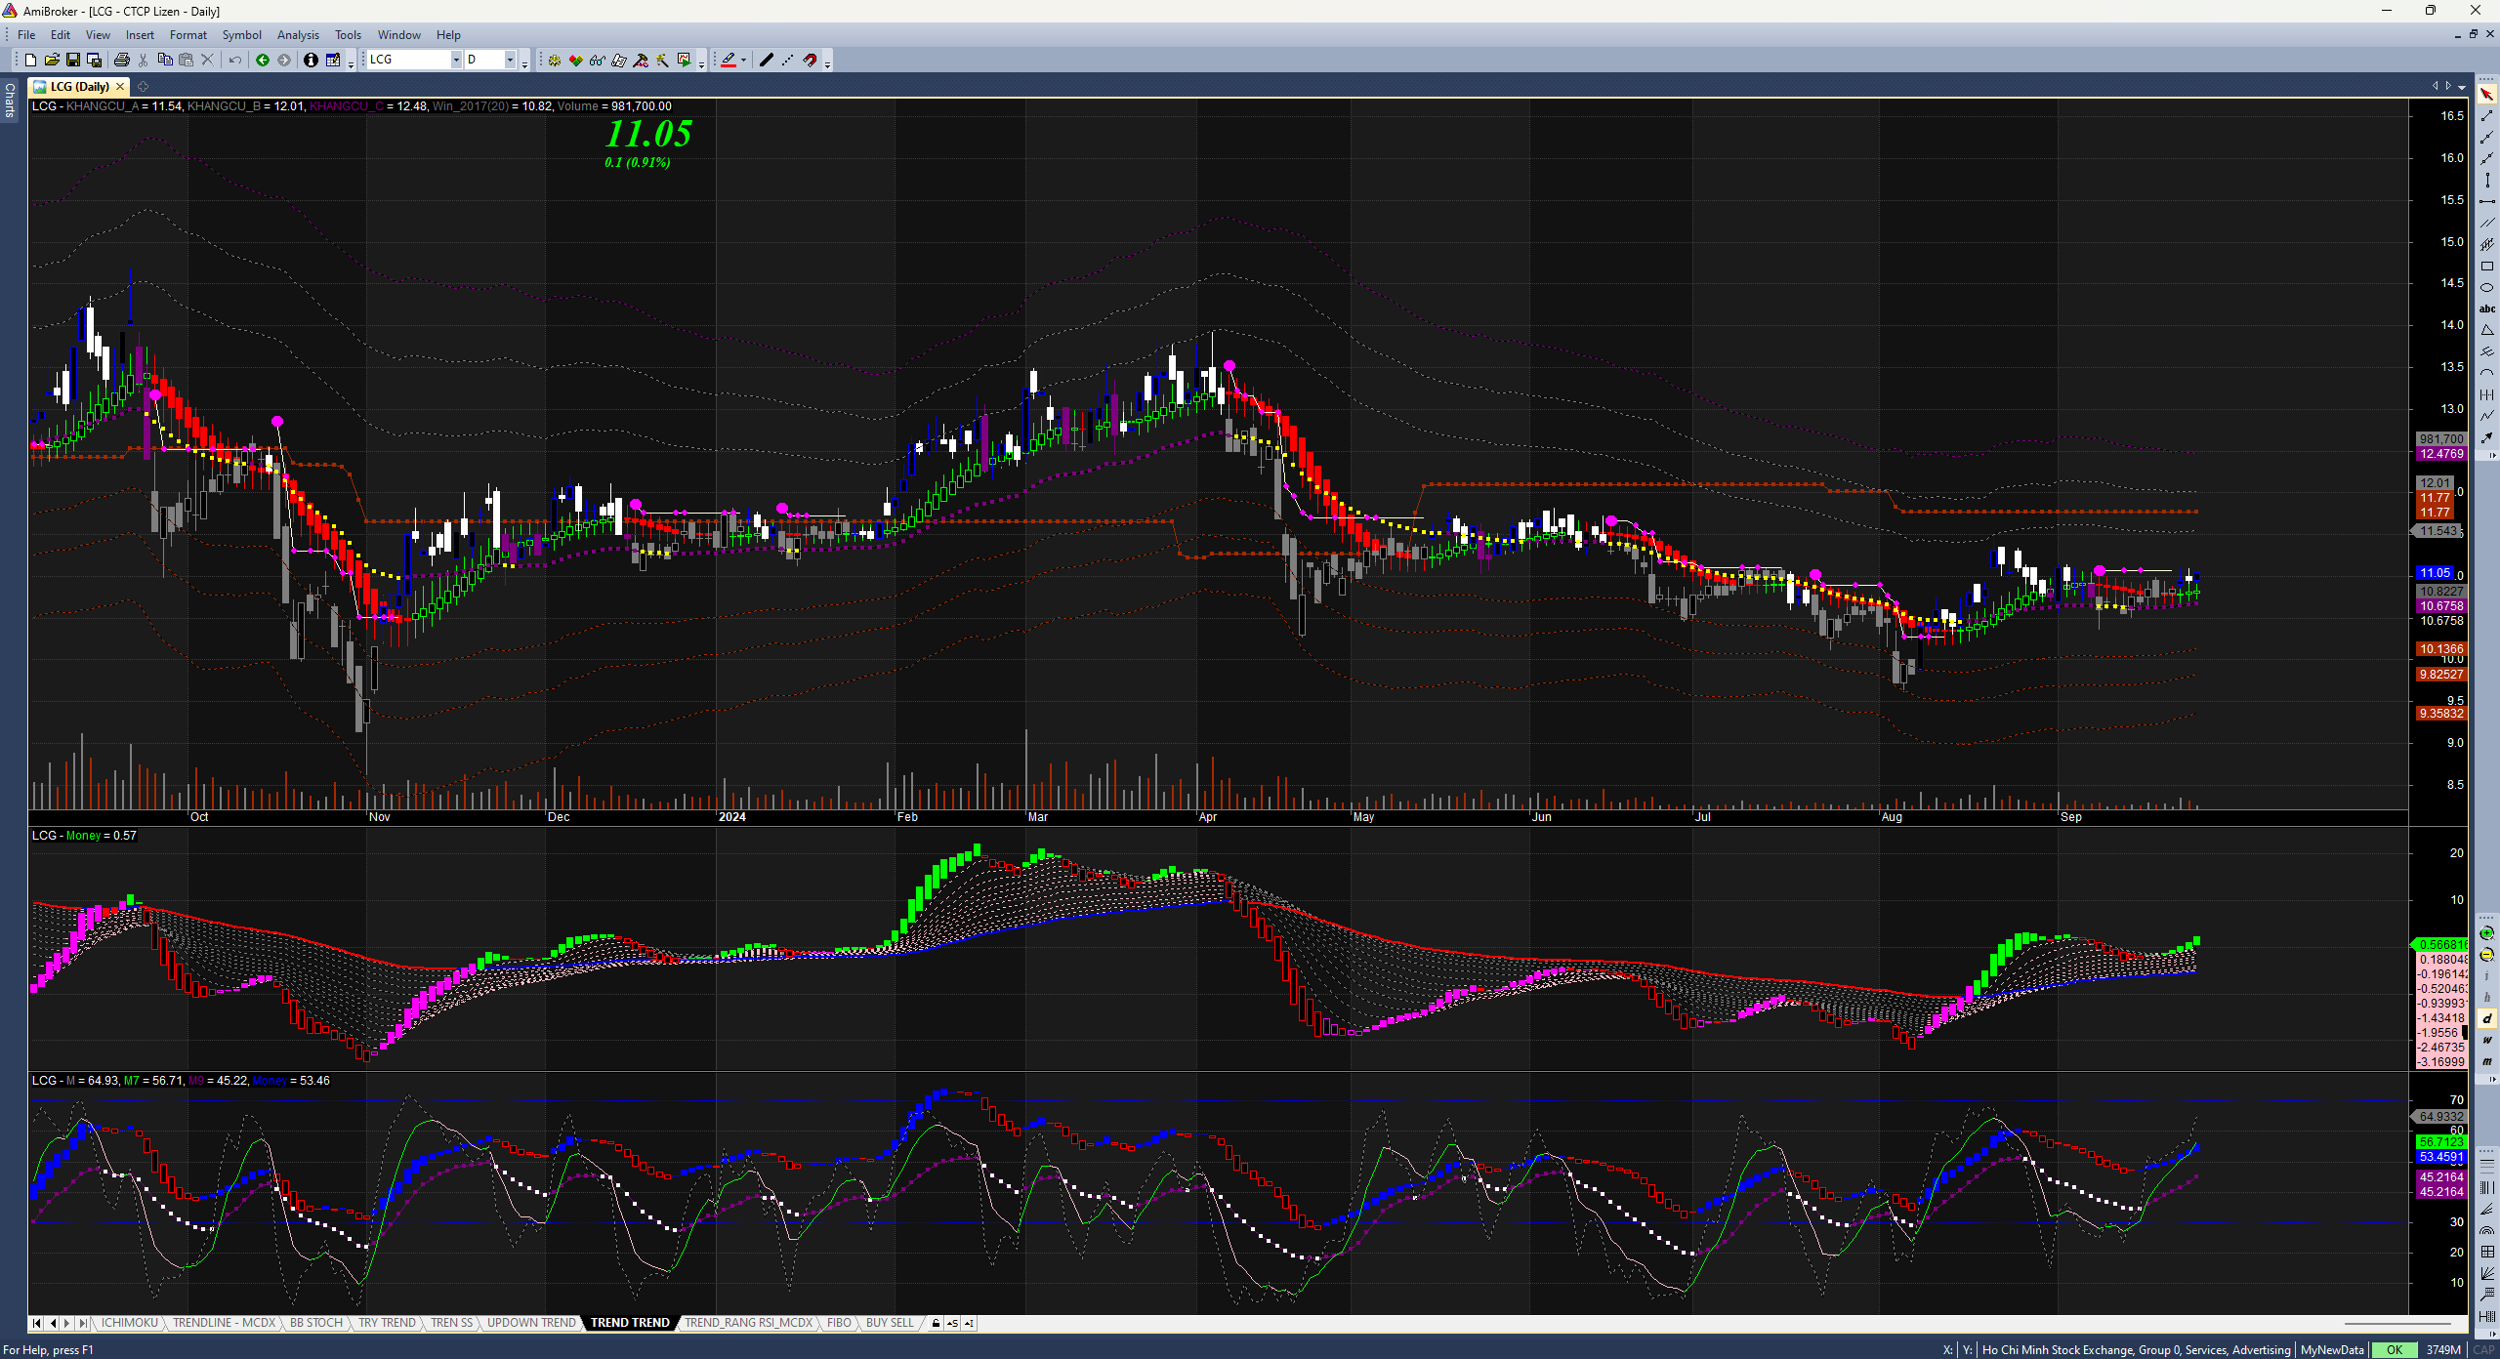Open the Symbol menu
Image resolution: width=2500 pixels, height=1359 pixels.
[241, 35]
